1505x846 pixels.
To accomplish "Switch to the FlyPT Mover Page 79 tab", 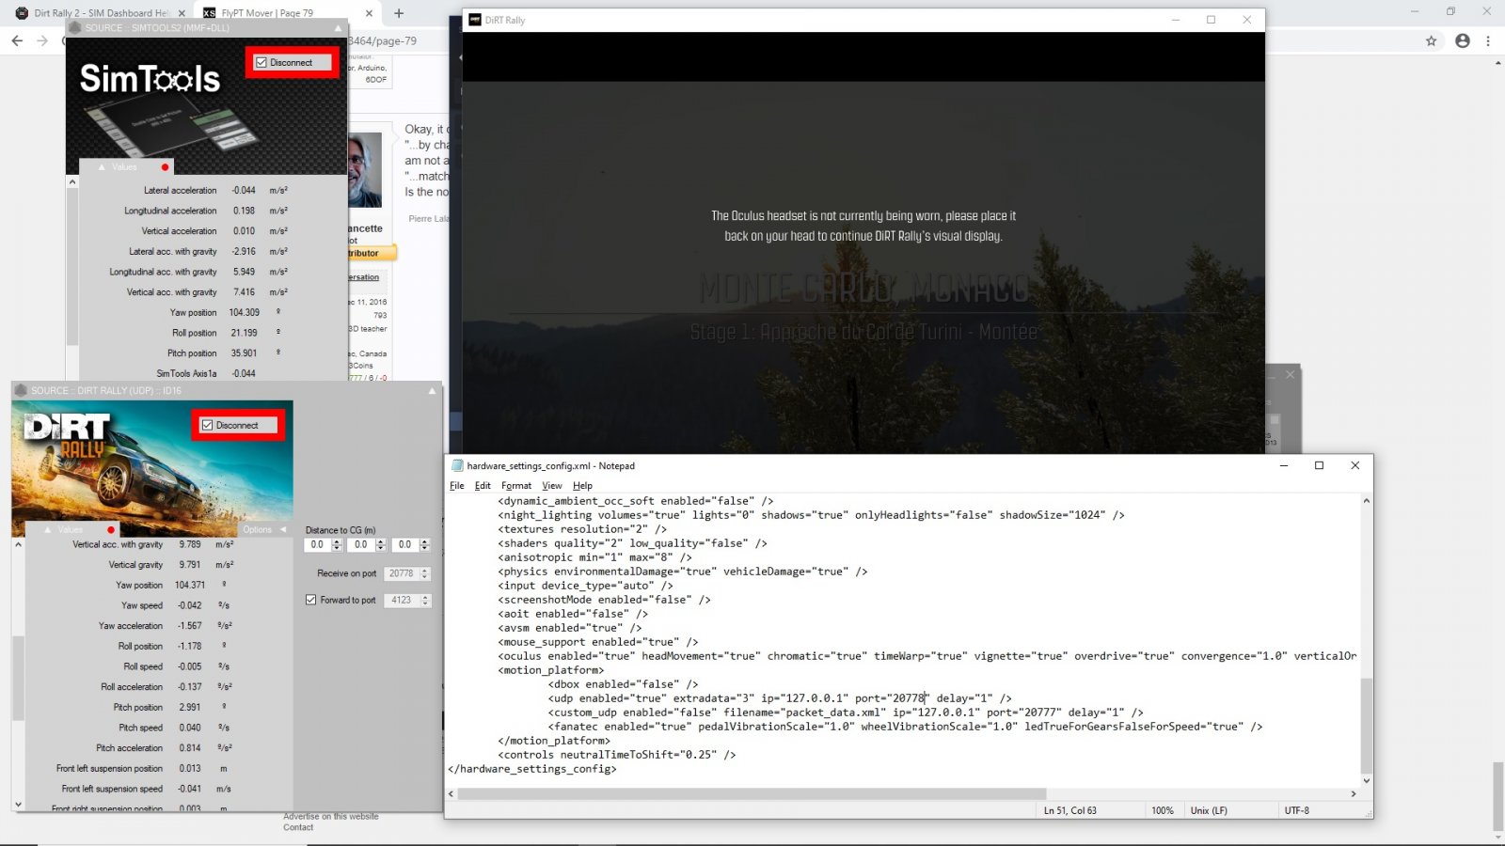I will [268, 13].
